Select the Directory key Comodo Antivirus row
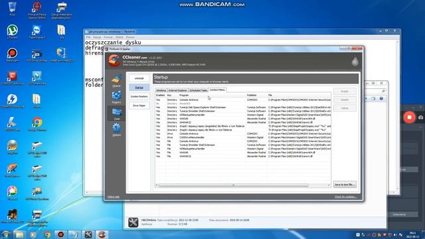Screen dimensions: 425x239 click(x=243, y=100)
